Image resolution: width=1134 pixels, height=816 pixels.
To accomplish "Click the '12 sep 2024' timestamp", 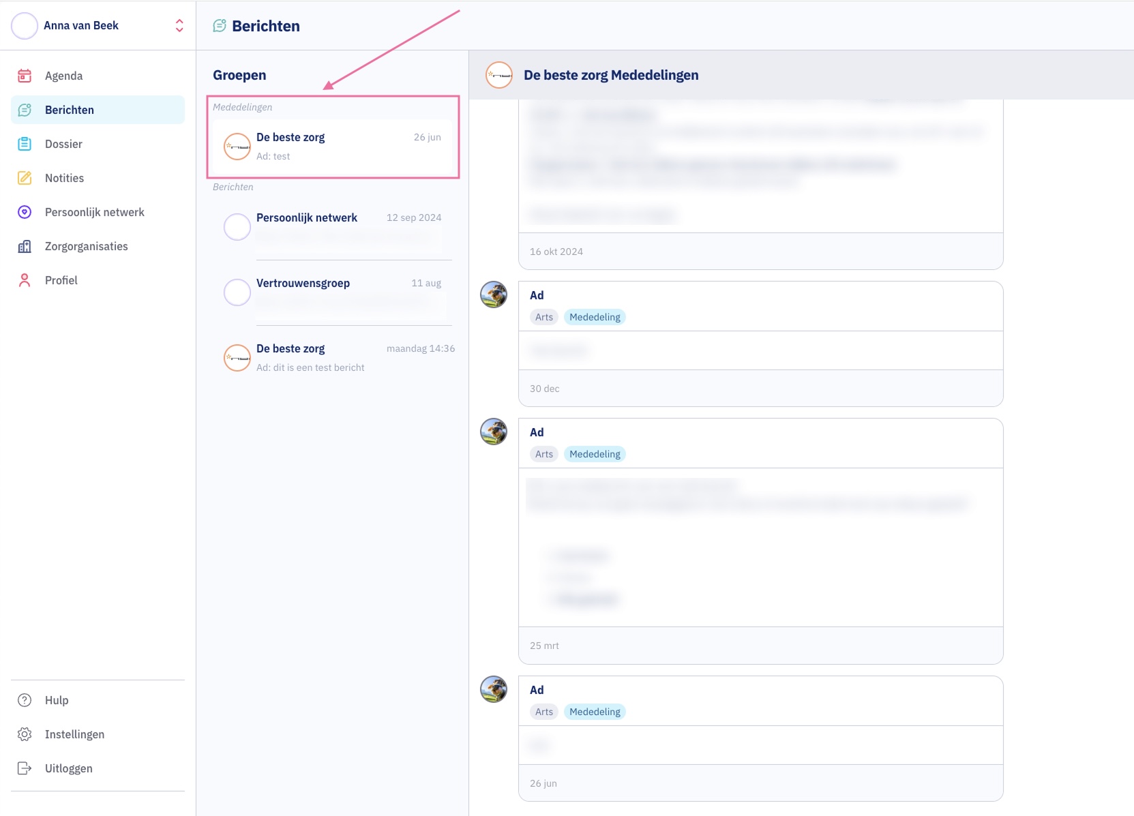I will (x=414, y=217).
